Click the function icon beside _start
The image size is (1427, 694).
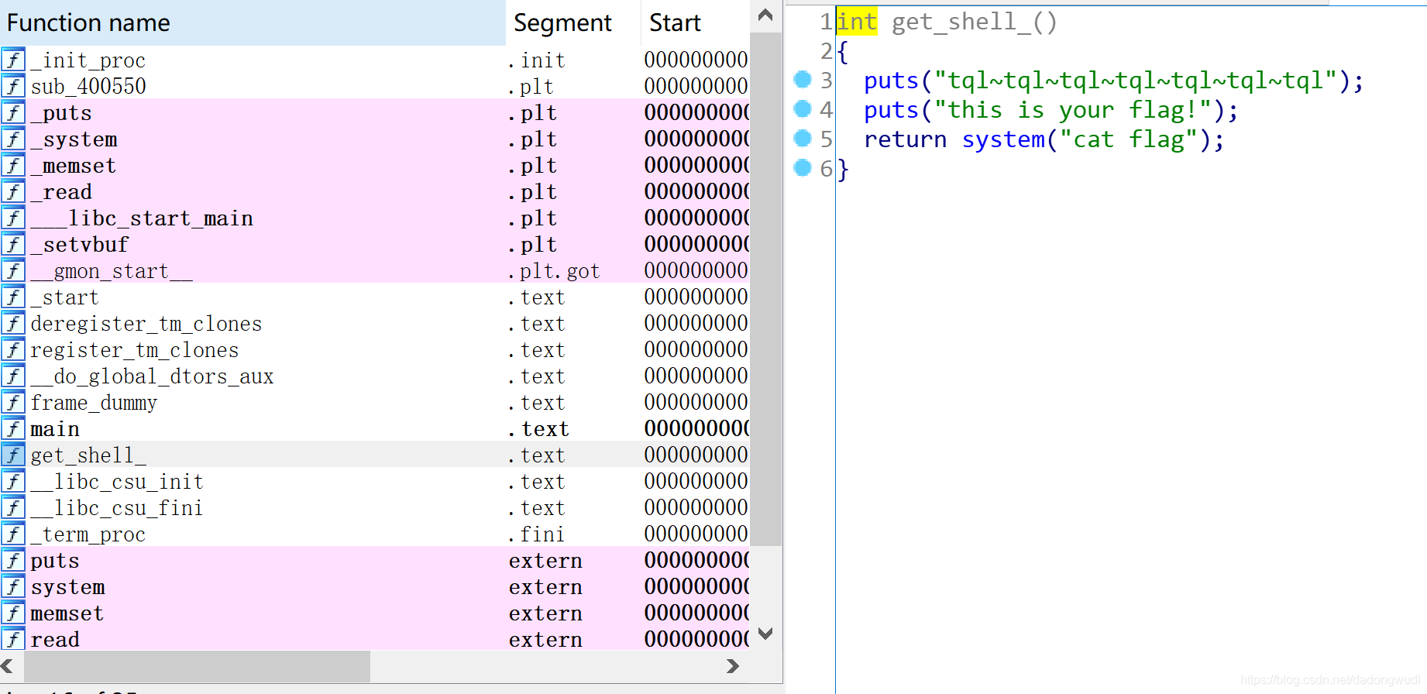(13, 297)
